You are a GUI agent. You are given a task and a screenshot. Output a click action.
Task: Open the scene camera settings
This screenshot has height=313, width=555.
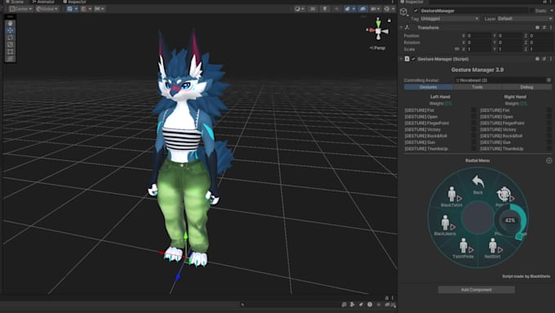click(x=375, y=9)
